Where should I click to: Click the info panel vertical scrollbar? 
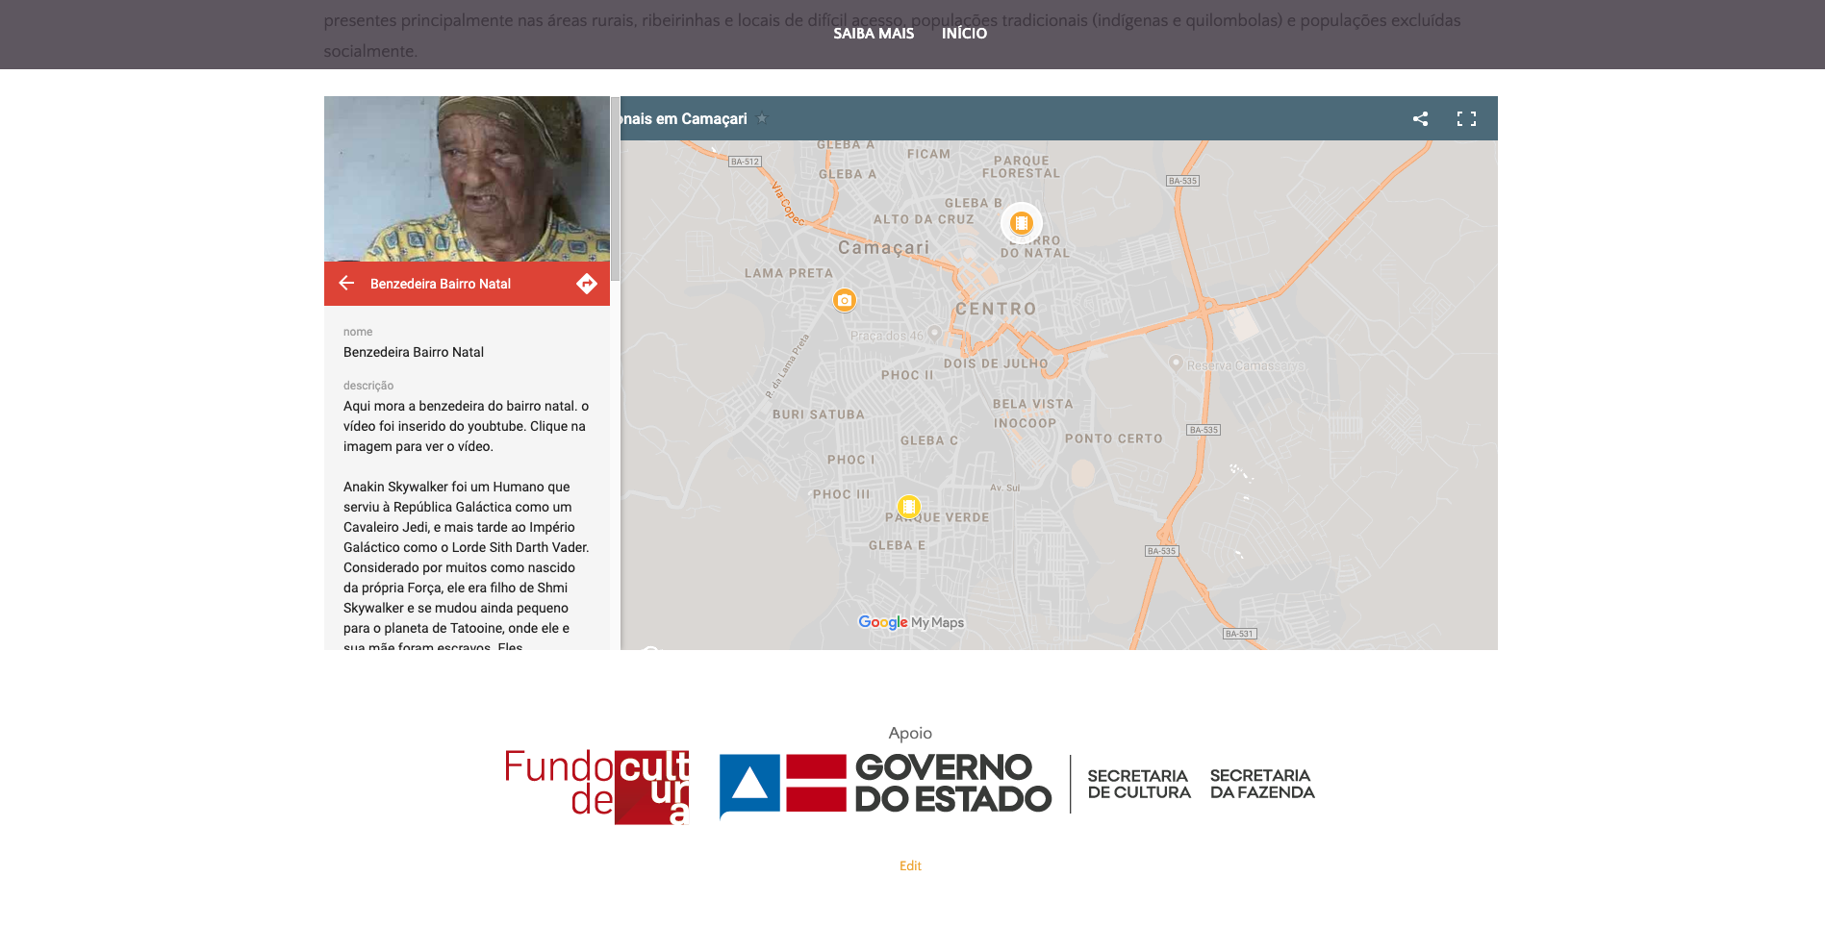coord(615,192)
